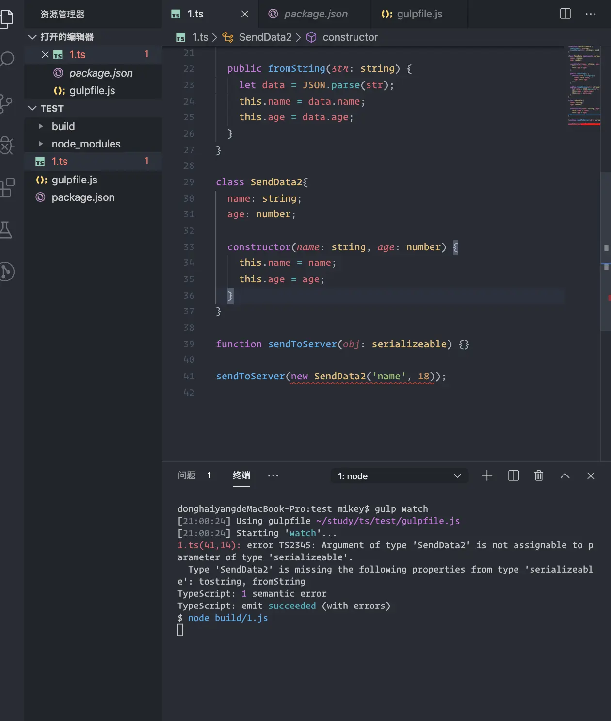Close the terminal panel
This screenshot has width=611, height=721.
[591, 475]
